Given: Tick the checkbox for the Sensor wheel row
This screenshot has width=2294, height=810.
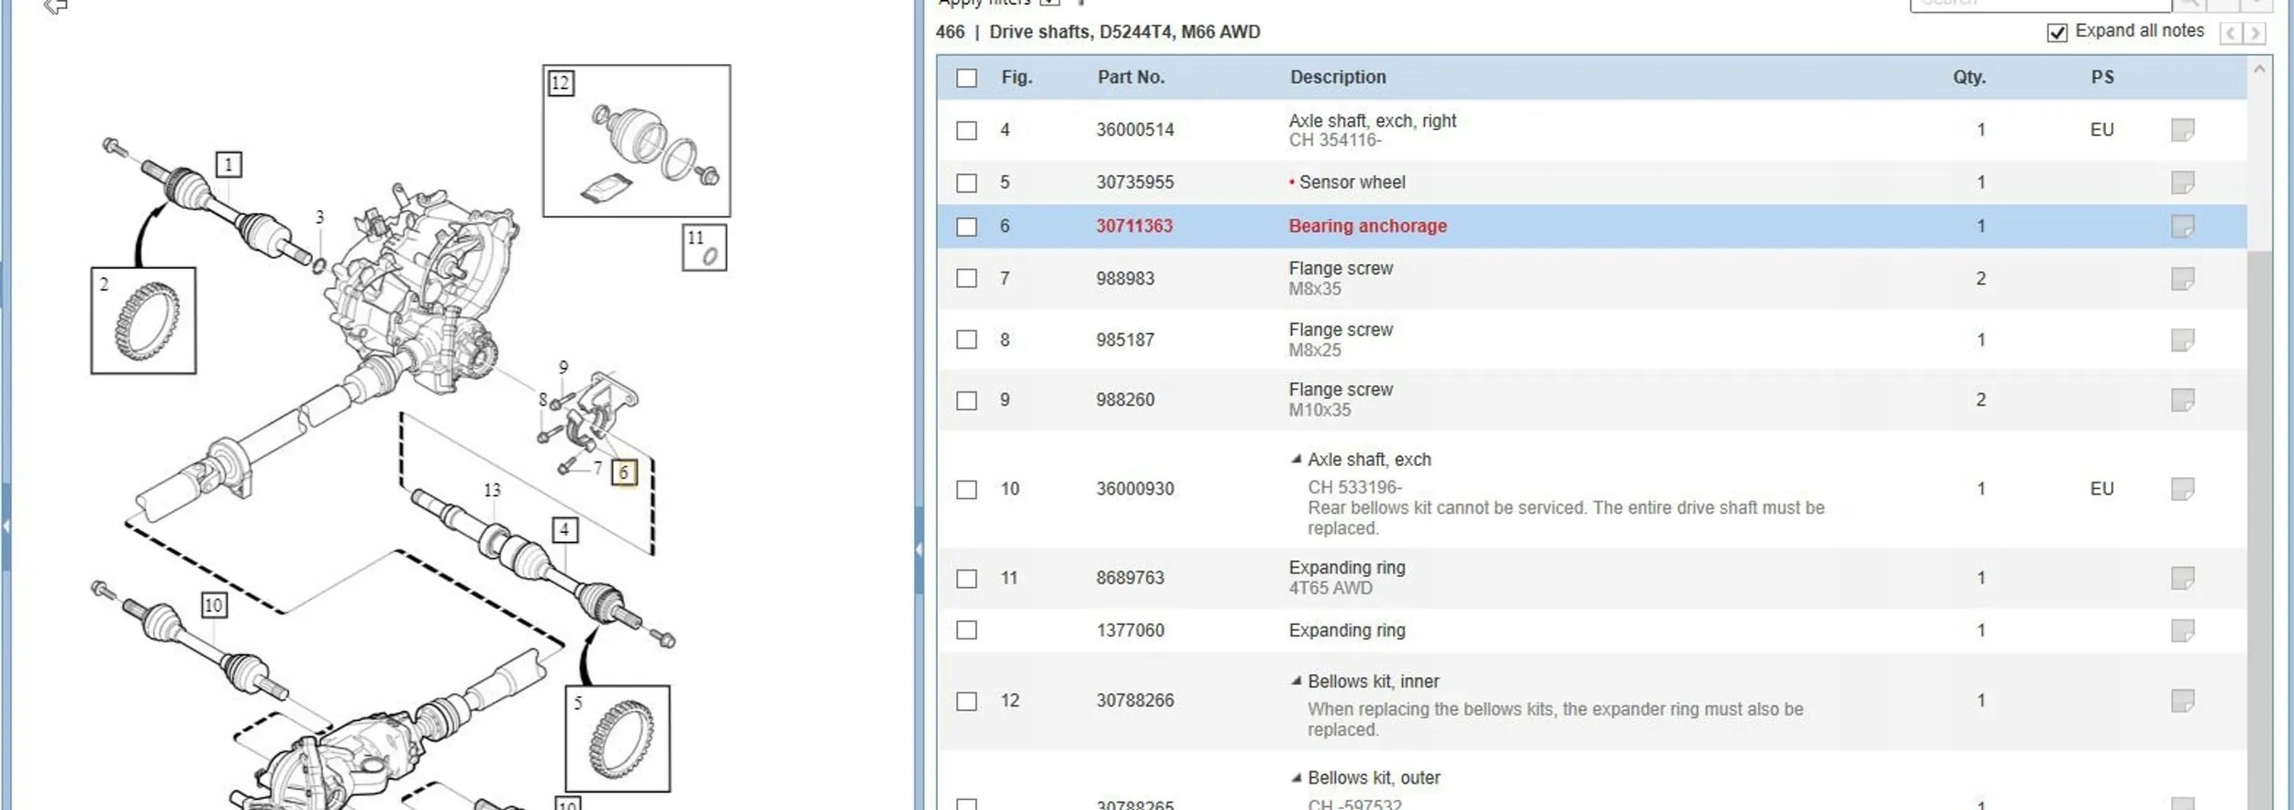Looking at the screenshot, I should pyautogui.click(x=966, y=183).
